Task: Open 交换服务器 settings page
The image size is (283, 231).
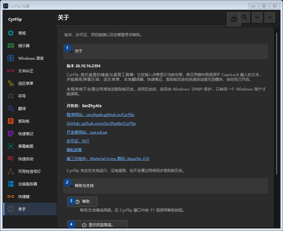Action: click(x=30, y=184)
